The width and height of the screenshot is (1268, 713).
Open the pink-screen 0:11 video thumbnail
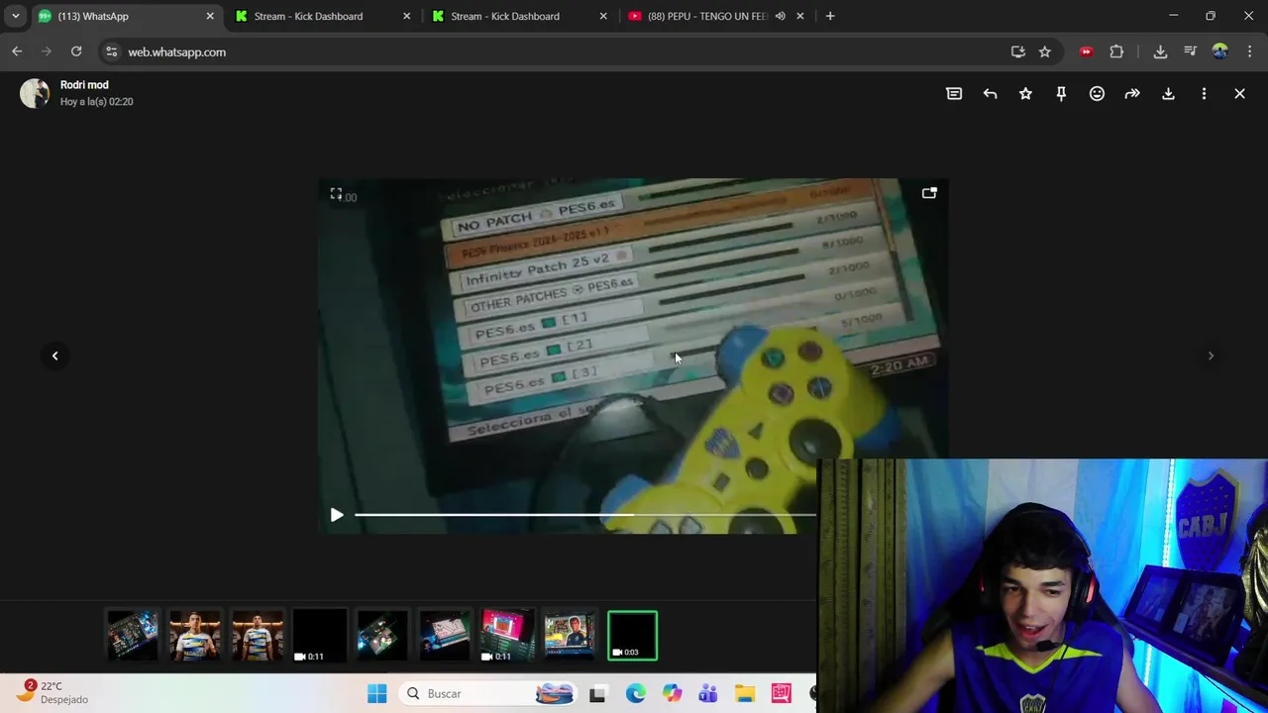click(x=507, y=636)
